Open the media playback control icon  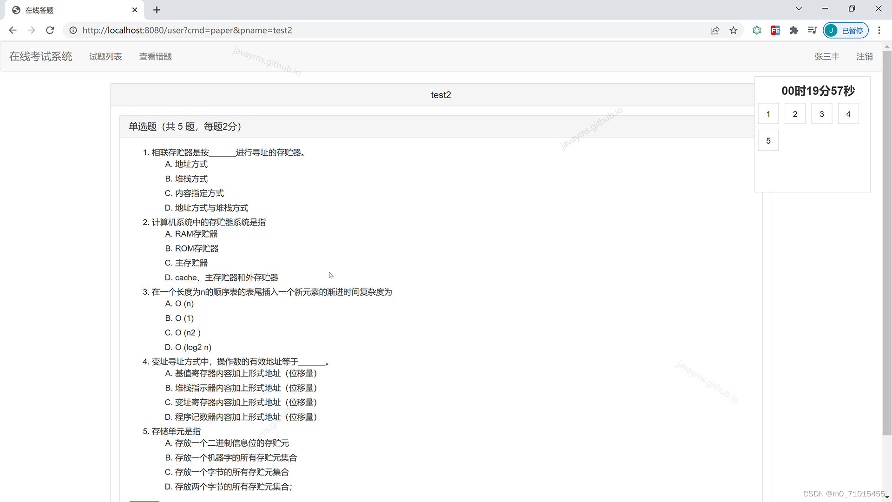[x=812, y=30]
